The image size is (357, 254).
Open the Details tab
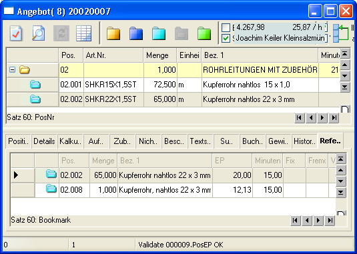click(45, 141)
